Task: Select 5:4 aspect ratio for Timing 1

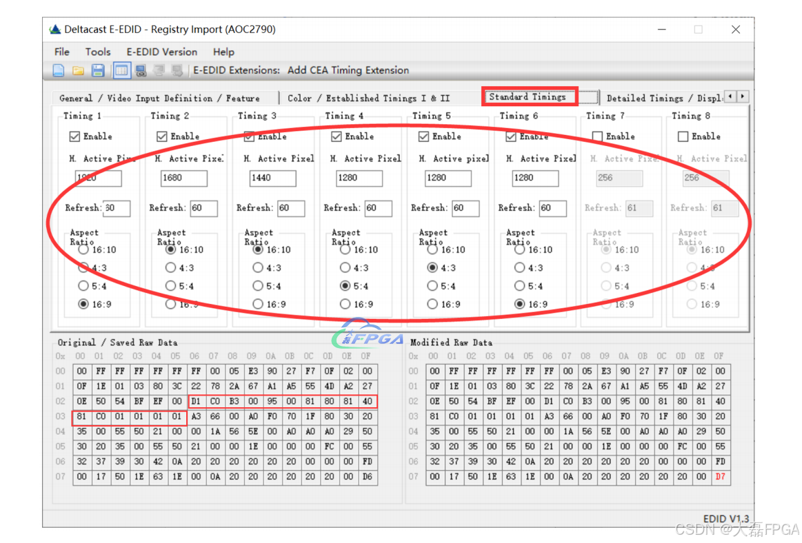Action: (83, 286)
